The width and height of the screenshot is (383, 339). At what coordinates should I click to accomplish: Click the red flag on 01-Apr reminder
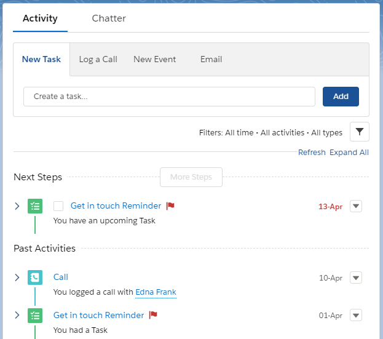(x=153, y=315)
